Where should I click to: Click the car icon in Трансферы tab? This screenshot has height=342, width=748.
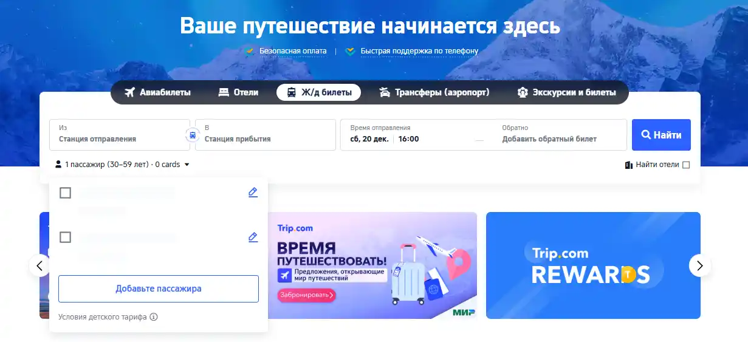click(385, 92)
